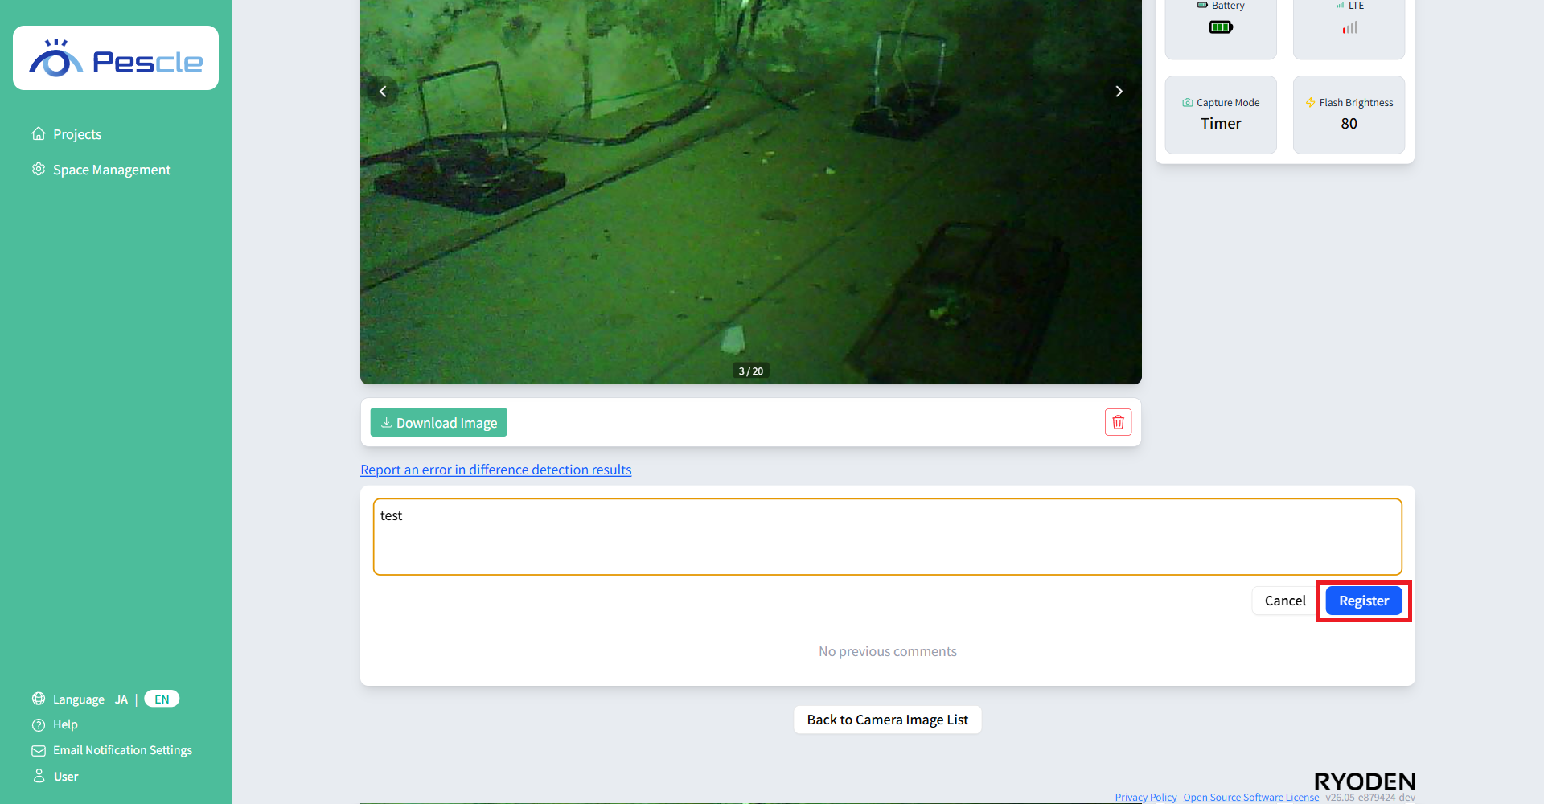
Task: Click the camera image preview
Action: pyautogui.click(x=751, y=192)
